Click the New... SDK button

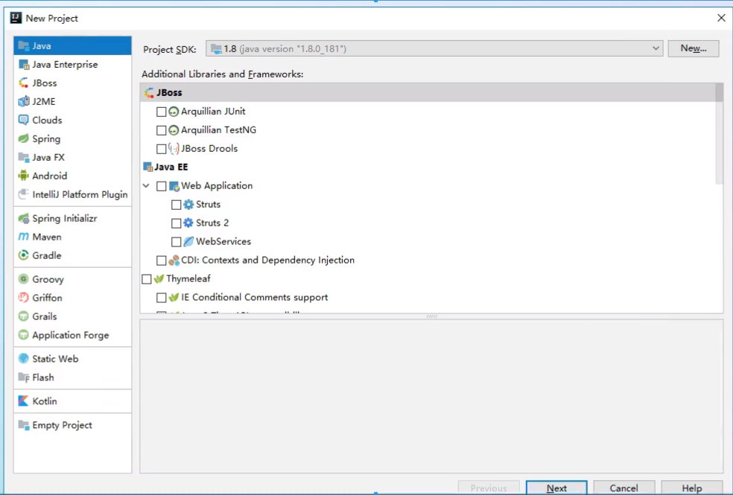(x=694, y=48)
